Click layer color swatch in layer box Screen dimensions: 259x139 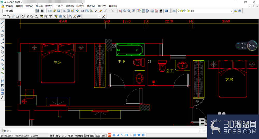[x=191, y=11]
